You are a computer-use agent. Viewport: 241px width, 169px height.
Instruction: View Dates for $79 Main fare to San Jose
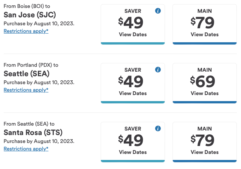pos(204,34)
